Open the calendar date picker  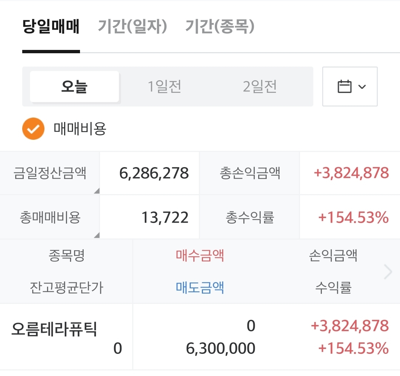coord(350,87)
